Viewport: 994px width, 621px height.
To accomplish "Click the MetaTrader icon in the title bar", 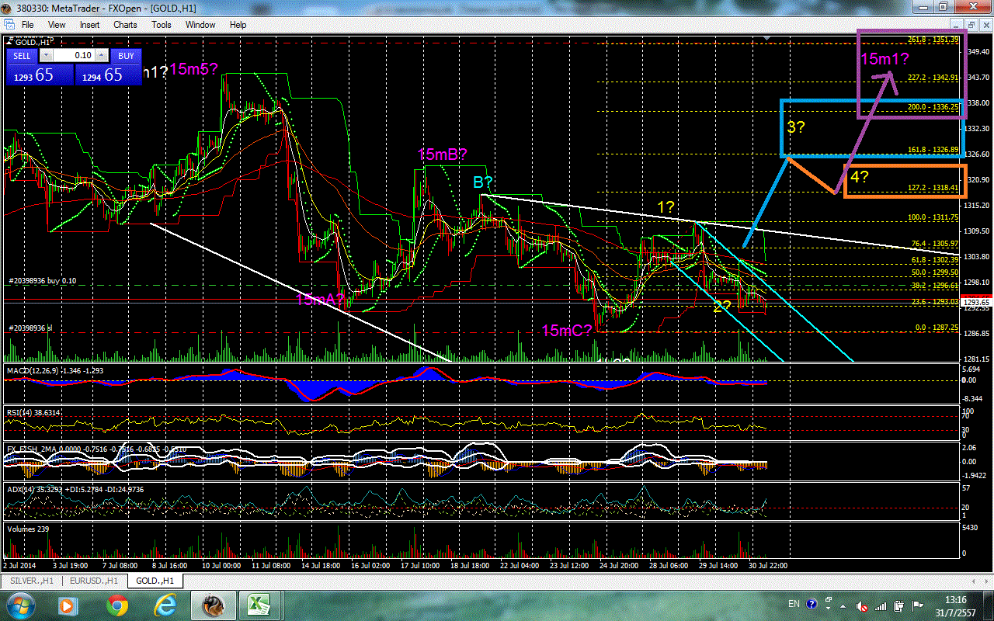I will [8, 7].
